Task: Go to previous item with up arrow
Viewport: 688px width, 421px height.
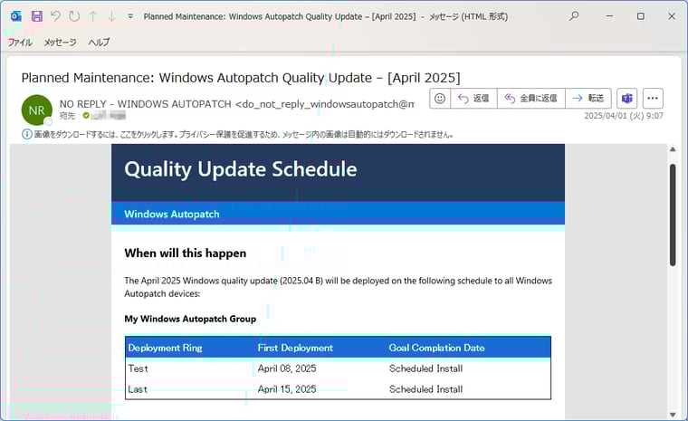Action: (93, 16)
